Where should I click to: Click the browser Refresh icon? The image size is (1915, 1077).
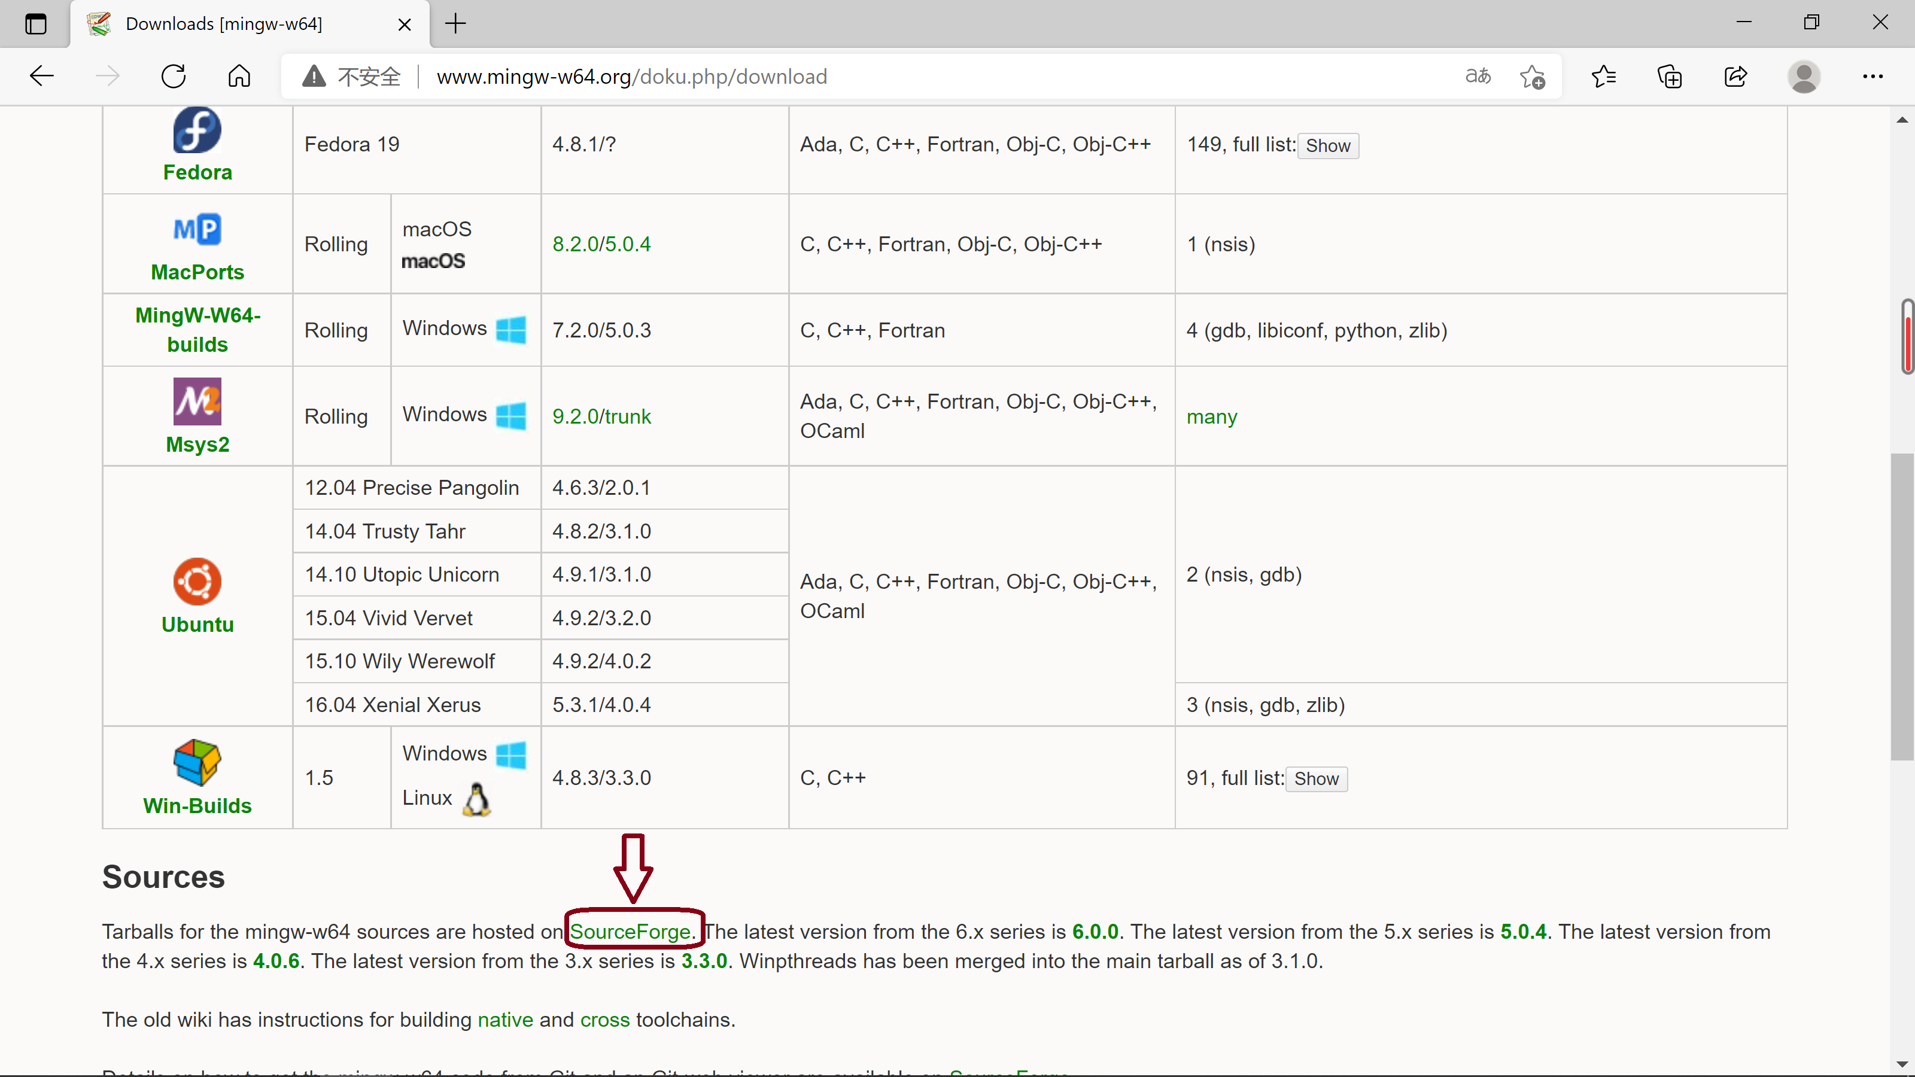[173, 77]
